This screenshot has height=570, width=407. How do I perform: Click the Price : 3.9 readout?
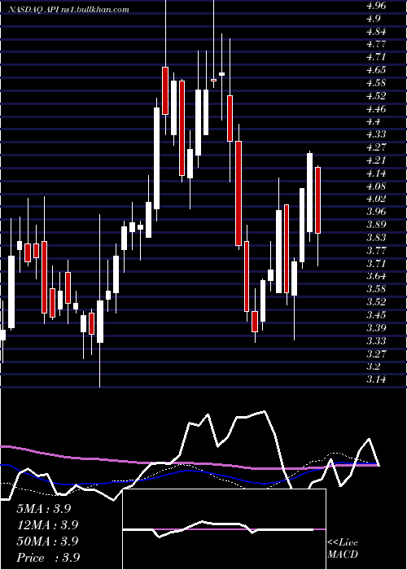[48, 558]
